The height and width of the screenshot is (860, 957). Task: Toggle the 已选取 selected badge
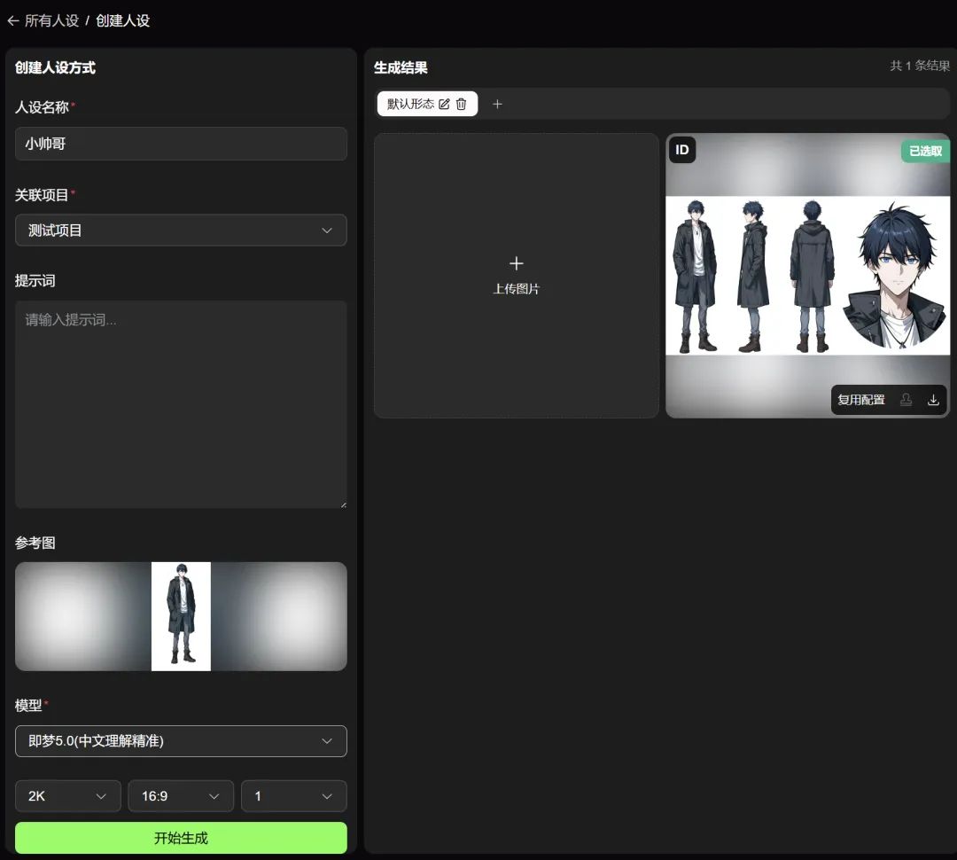[925, 152]
